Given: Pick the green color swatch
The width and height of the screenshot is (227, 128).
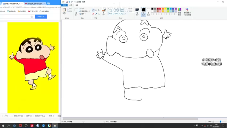Looking at the screenshot, I should [x=168, y=9].
